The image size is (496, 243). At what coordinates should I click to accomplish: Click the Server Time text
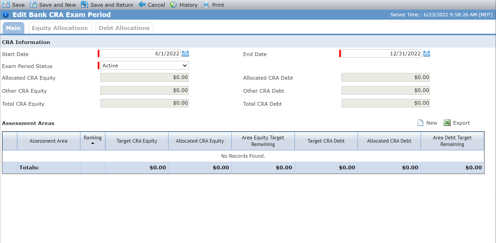click(442, 15)
